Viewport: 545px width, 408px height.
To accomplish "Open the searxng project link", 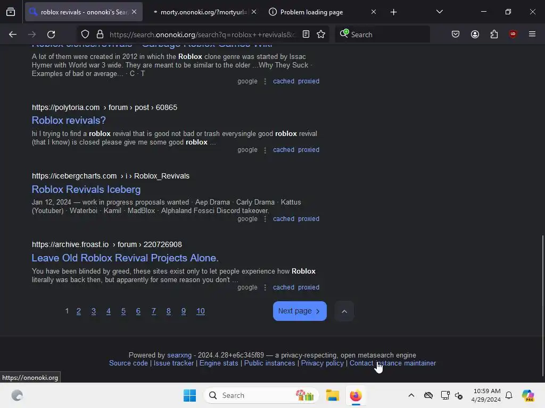I will tap(179, 355).
